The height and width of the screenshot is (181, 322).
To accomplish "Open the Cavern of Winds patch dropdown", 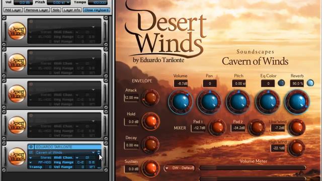I will point(93,152).
